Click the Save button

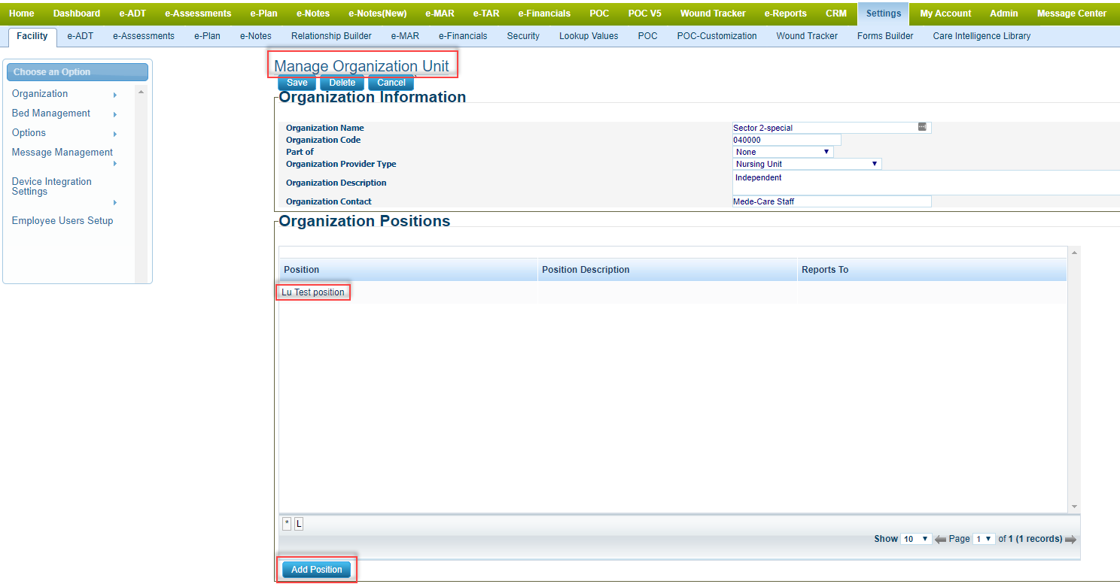pyautogui.click(x=297, y=83)
